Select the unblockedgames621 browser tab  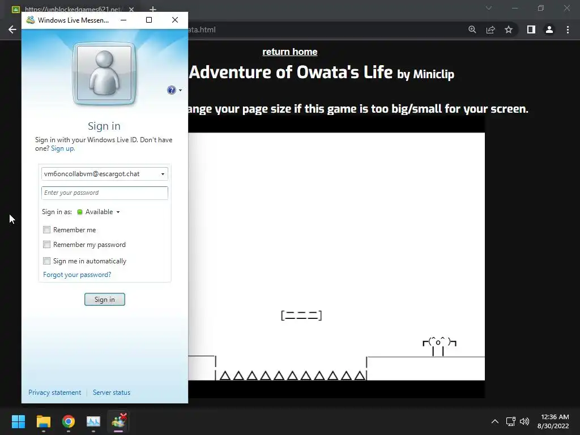click(72, 10)
